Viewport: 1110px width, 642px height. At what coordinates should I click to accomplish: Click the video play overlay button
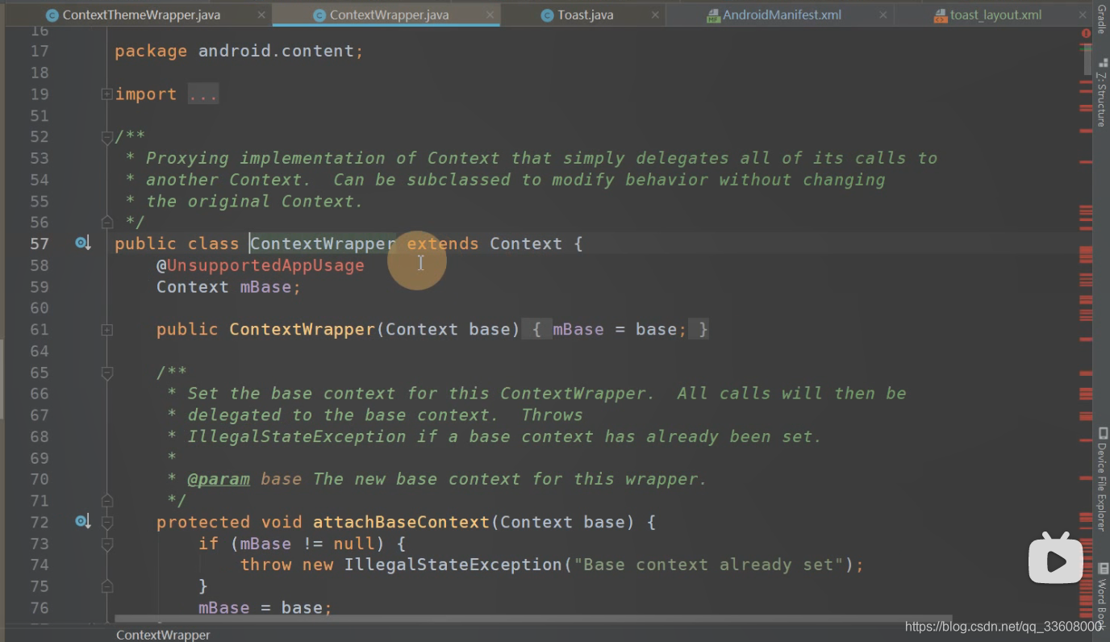point(1055,558)
